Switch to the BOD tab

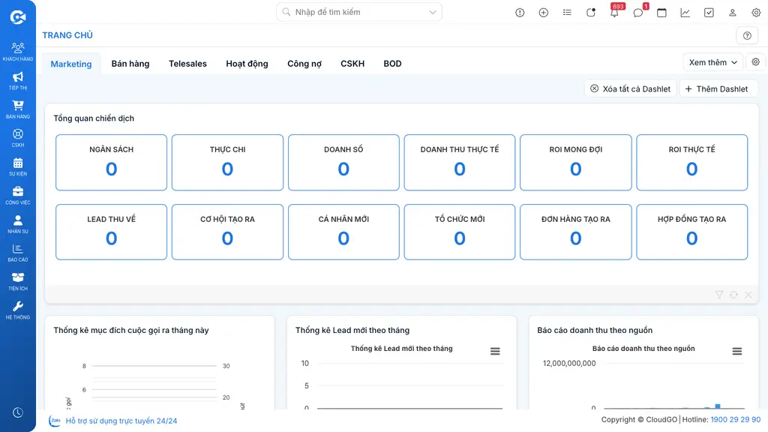tap(392, 64)
